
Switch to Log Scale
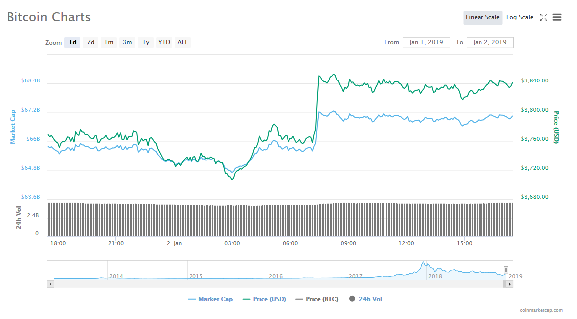tap(520, 17)
